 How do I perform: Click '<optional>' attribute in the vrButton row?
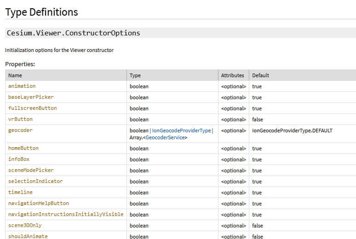[x=233, y=119]
